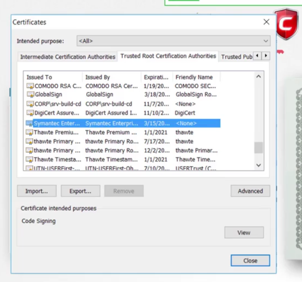This screenshot has height=282, width=302.
Task: Click the certificate list scrollbar thumb
Action: pyautogui.click(x=259, y=148)
